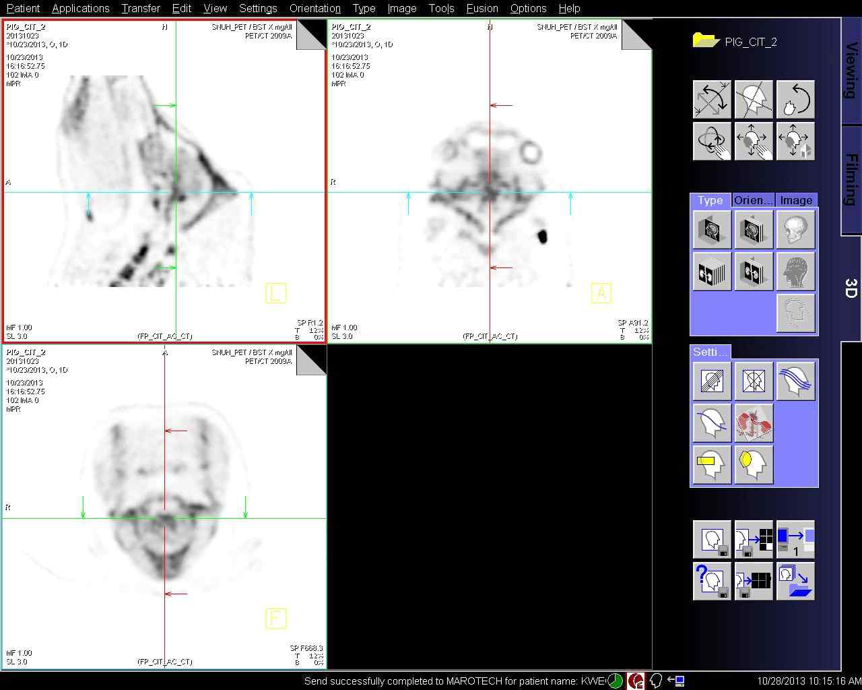Image resolution: width=862 pixels, height=690 pixels.
Task: Click head-to-black-filmstrip save icon
Action: 754,582
